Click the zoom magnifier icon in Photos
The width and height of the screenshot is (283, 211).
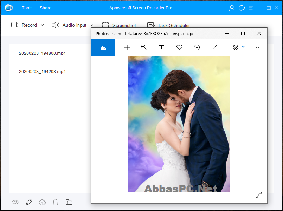144,47
